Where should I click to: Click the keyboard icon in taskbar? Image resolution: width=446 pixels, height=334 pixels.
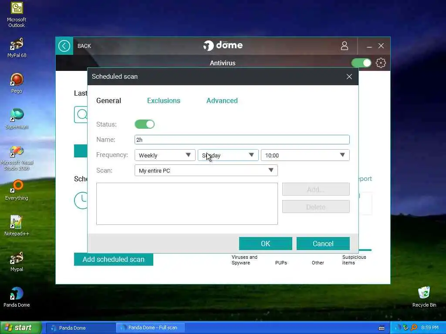point(382,328)
